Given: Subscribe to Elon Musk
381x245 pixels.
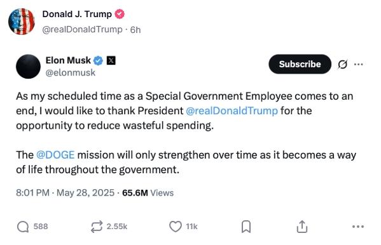Looking at the screenshot, I should 300,64.
